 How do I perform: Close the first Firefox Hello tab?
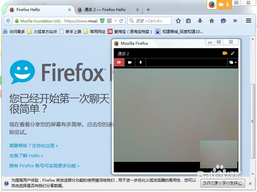pyautogui.click(x=70, y=10)
